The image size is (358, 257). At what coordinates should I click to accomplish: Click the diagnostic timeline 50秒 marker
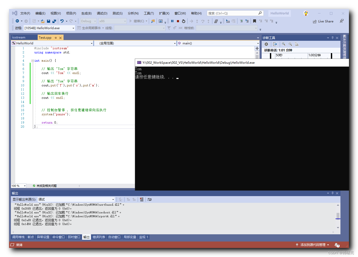(279, 55)
